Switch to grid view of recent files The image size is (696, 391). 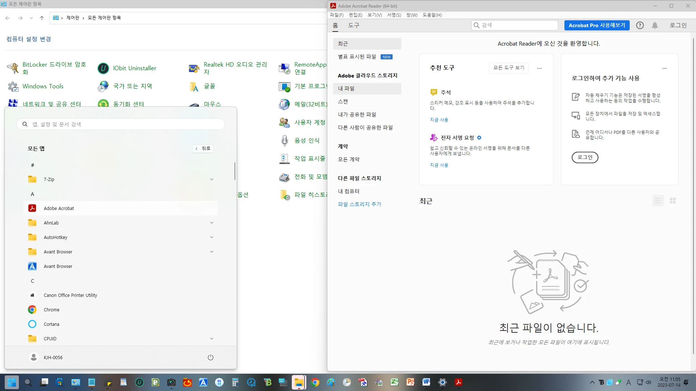tap(673, 201)
